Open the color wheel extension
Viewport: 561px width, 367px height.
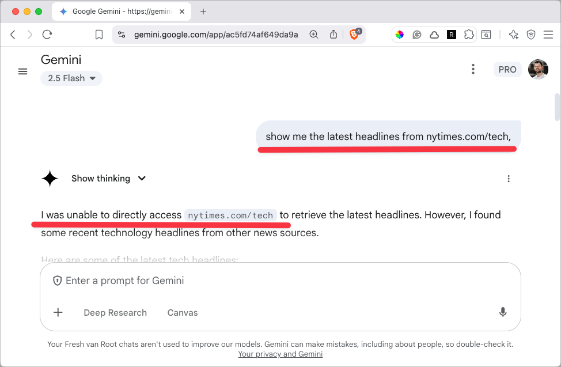[x=400, y=35]
